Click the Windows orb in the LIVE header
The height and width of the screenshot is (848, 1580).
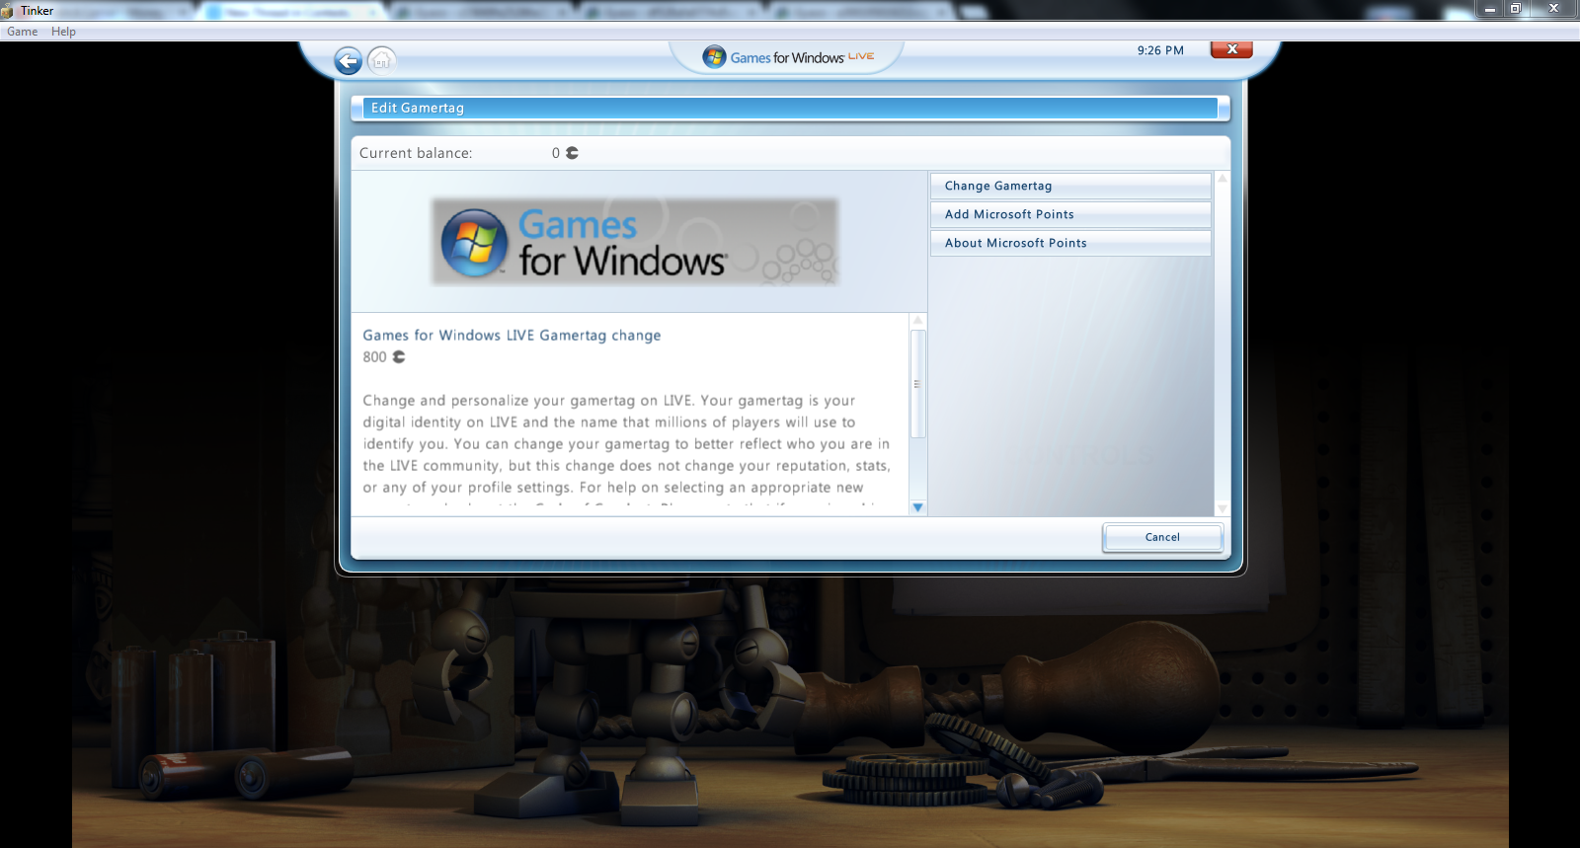[714, 57]
